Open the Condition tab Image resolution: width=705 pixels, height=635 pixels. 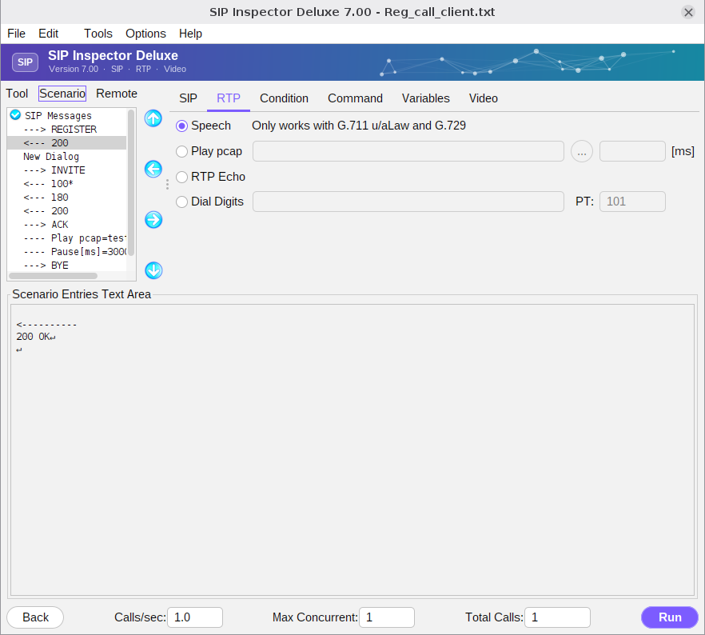point(285,98)
